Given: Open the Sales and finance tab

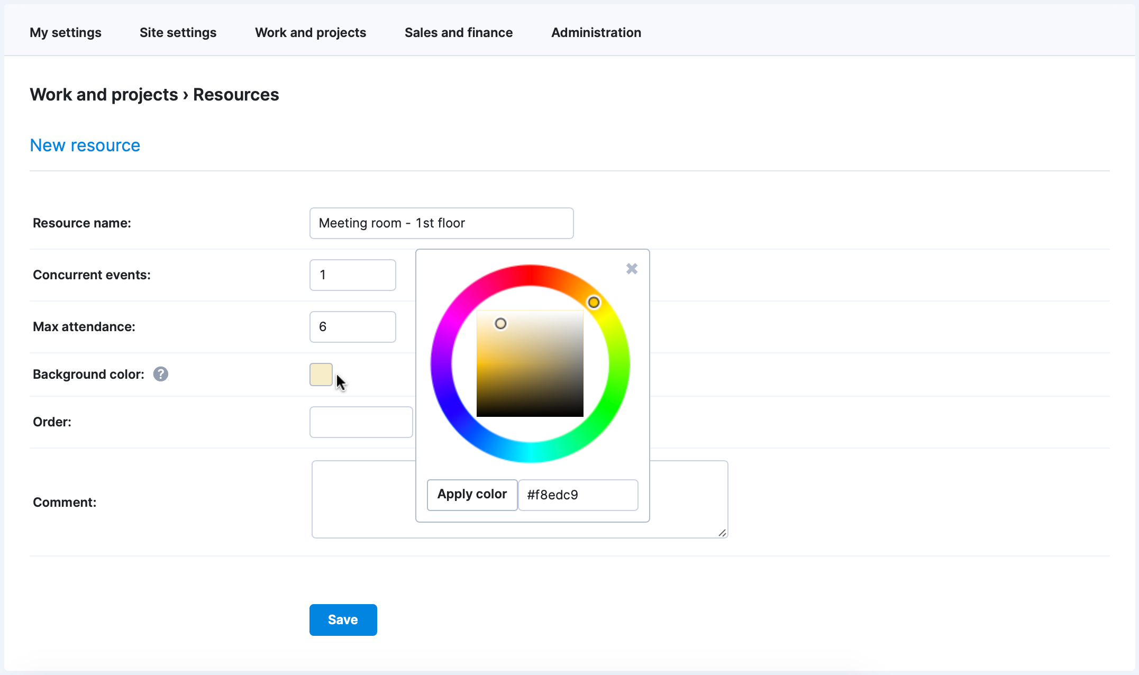Looking at the screenshot, I should 459,32.
